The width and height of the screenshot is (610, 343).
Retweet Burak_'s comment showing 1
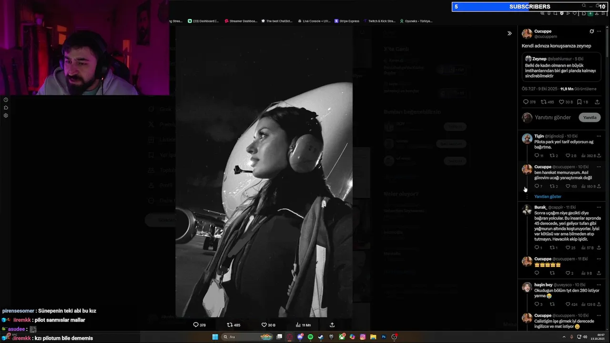[x=552, y=248]
